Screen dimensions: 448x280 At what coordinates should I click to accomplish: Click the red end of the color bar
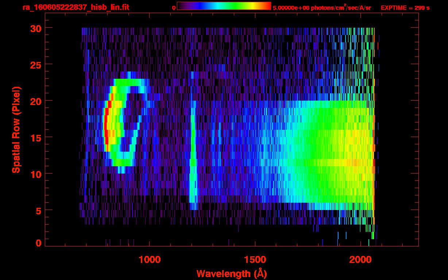click(268, 6)
